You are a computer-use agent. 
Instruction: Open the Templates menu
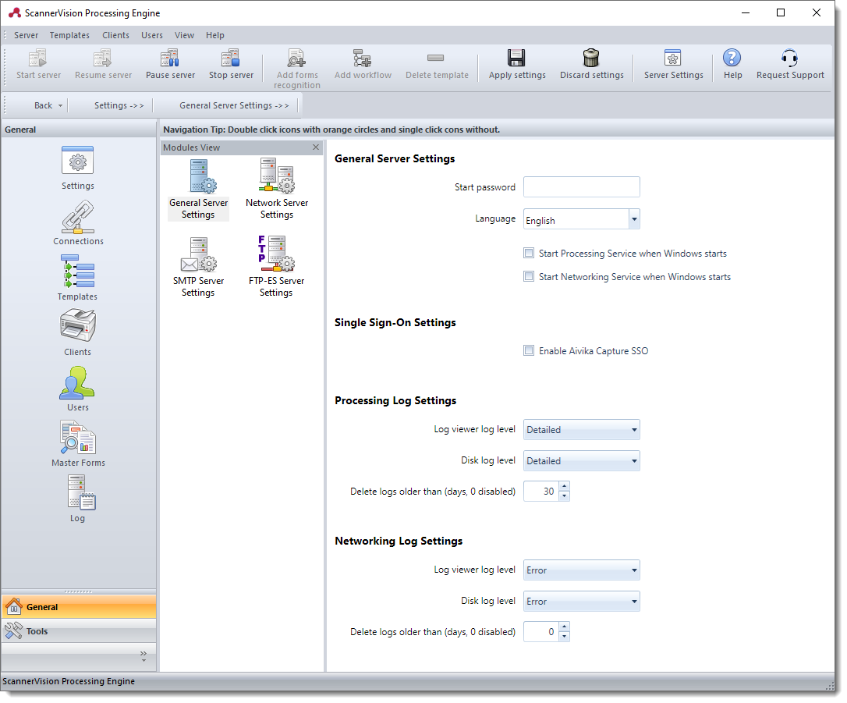(x=69, y=35)
